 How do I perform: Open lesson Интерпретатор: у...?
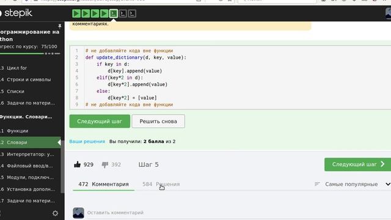click(x=30, y=154)
